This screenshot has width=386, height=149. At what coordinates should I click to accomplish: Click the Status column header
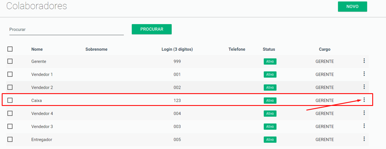[x=269, y=49]
